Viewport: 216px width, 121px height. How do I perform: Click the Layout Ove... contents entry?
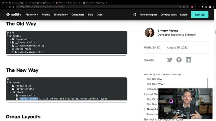click(151, 94)
